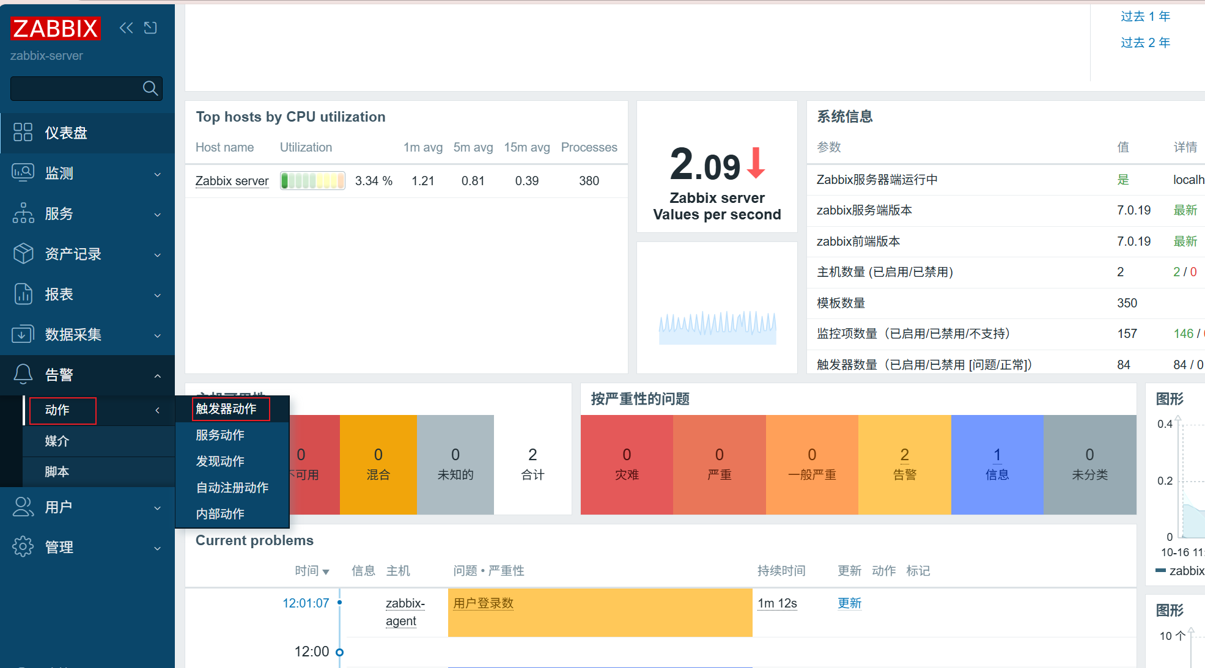Click the 未知的 availability tile
The image size is (1205, 668).
[x=455, y=464]
